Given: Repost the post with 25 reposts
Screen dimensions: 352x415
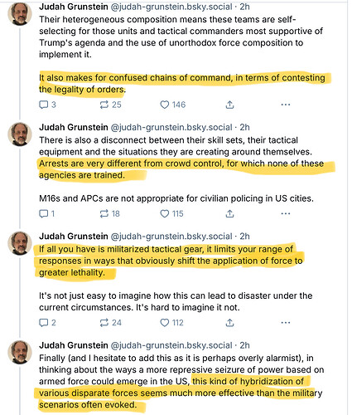Looking at the screenshot, I should (110, 105).
